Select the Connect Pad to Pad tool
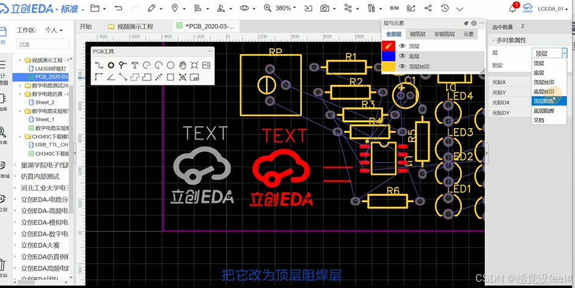The width and height of the screenshot is (575, 288). (x=122, y=77)
